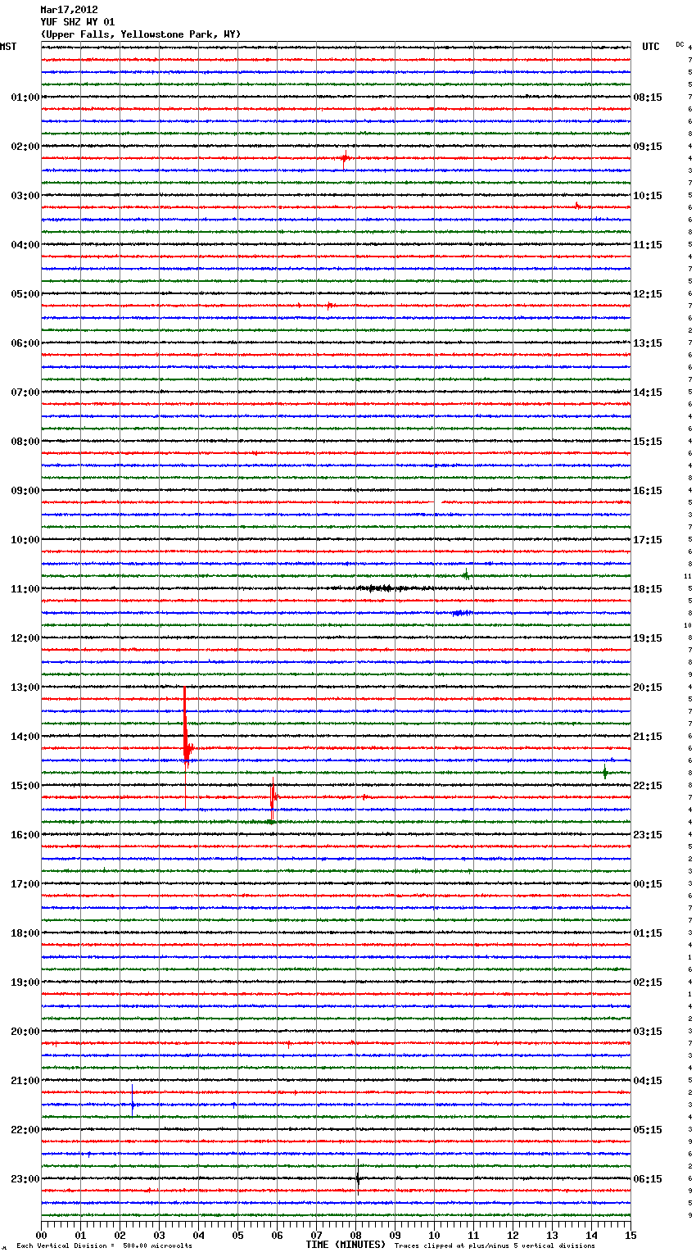Viewport: 696px width, 1257px height.
Task: Click the 22:15 UTC label
Action: [648, 786]
